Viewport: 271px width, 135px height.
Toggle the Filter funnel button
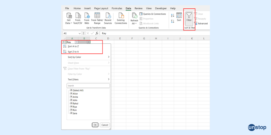coord(189,19)
